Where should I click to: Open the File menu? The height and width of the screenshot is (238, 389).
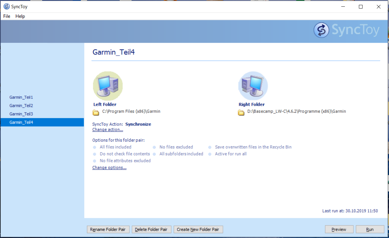7,16
